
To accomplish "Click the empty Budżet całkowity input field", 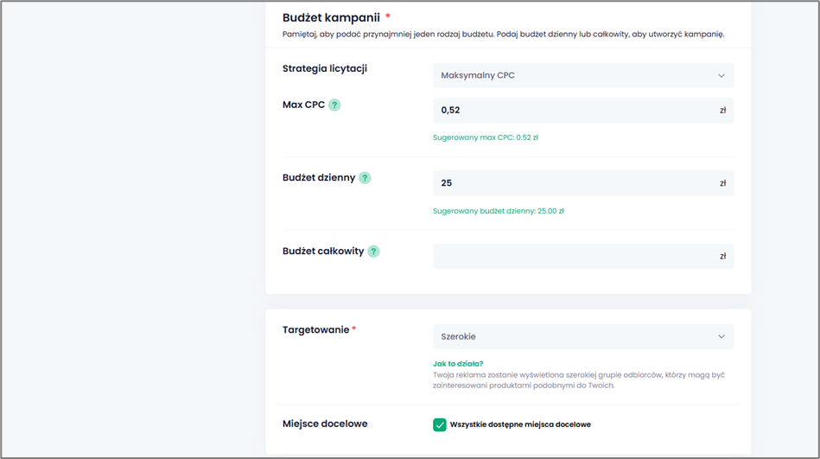I will 570,257.
